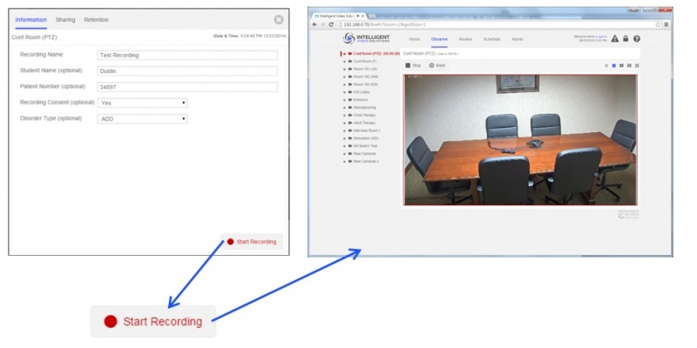This screenshot has width=697, height=348.
Task: Open the Recording Consent dropdown
Action: (x=142, y=103)
